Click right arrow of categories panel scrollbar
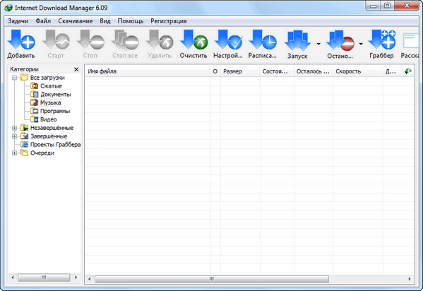 click(x=76, y=278)
